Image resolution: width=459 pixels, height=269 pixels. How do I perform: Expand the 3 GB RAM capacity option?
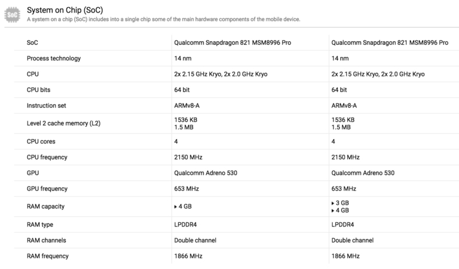(340, 203)
